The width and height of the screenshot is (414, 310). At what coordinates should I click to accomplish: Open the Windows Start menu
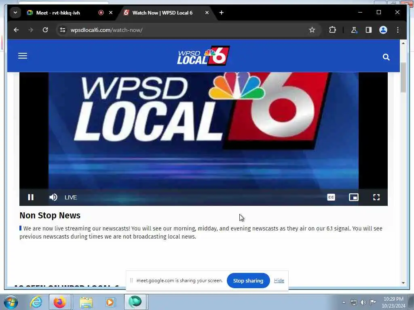tap(10, 302)
